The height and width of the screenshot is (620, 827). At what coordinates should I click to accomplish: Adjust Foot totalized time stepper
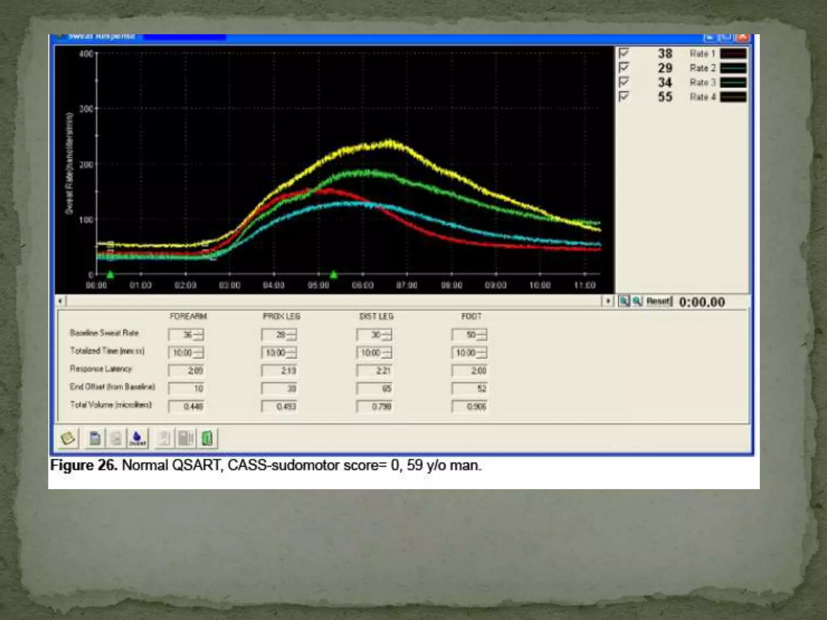[482, 353]
